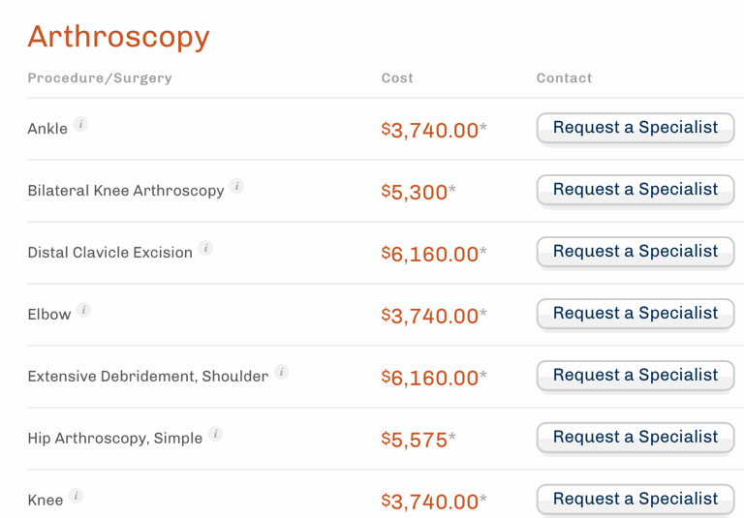Request a Specialist for the Knee procedure

[635, 499]
